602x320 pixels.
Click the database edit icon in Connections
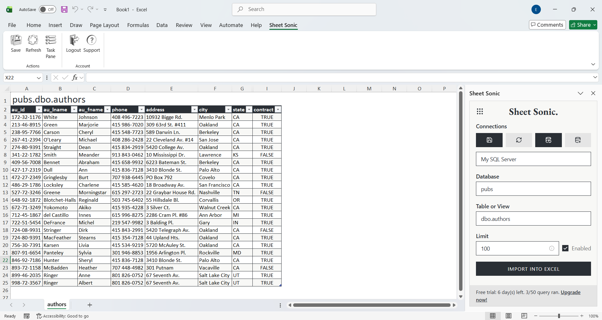coord(548,140)
